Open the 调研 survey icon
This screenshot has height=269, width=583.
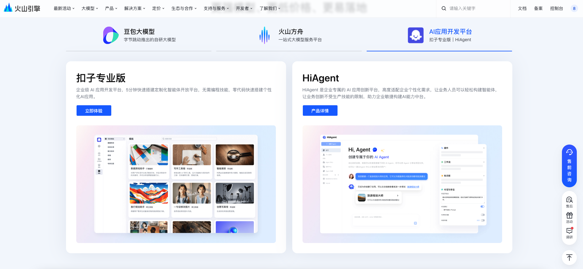pyautogui.click(x=569, y=233)
